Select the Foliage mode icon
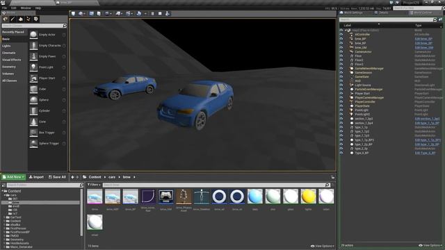 [x=28, y=19]
